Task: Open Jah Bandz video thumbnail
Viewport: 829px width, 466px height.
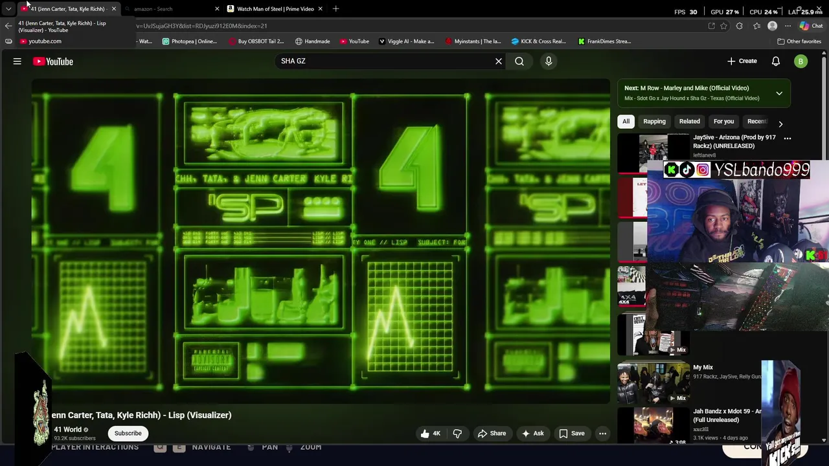Action: click(653, 426)
